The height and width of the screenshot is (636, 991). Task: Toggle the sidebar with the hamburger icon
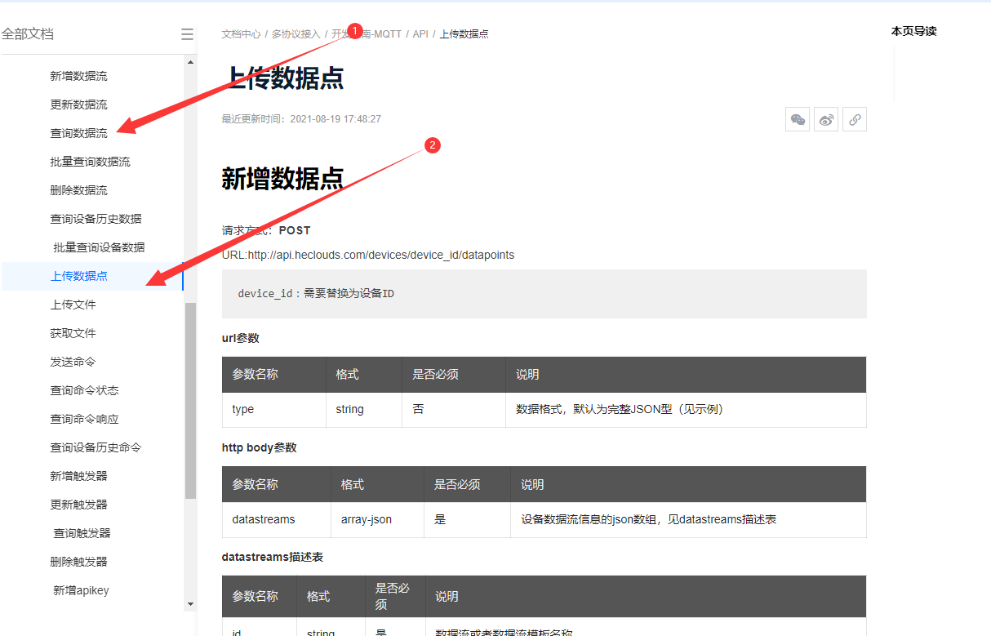click(x=187, y=34)
